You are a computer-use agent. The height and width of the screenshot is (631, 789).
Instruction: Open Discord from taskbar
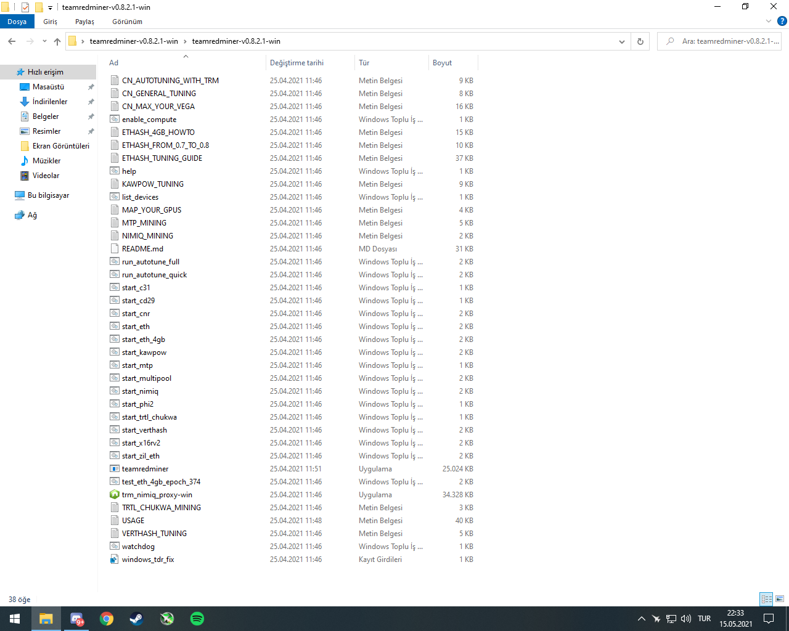pyautogui.click(x=77, y=619)
